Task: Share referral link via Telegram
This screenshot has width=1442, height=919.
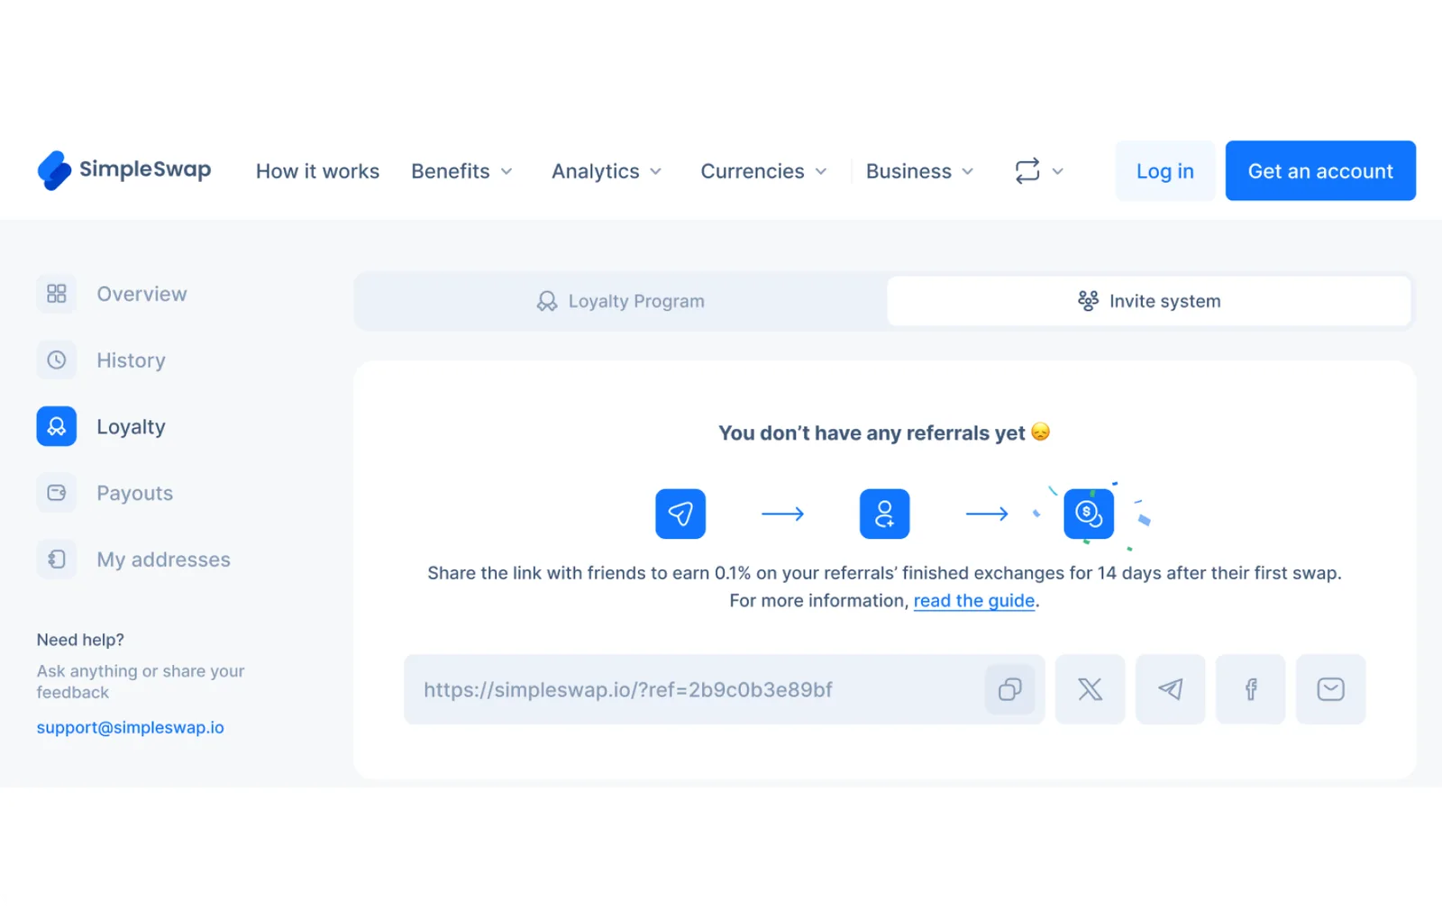Action: pos(1170,689)
